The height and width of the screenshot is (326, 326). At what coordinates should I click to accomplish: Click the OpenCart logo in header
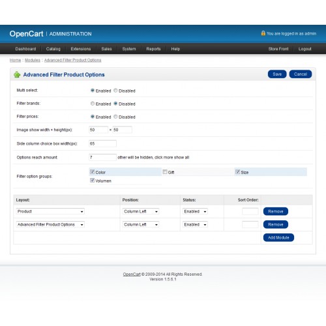coord(26,34)
